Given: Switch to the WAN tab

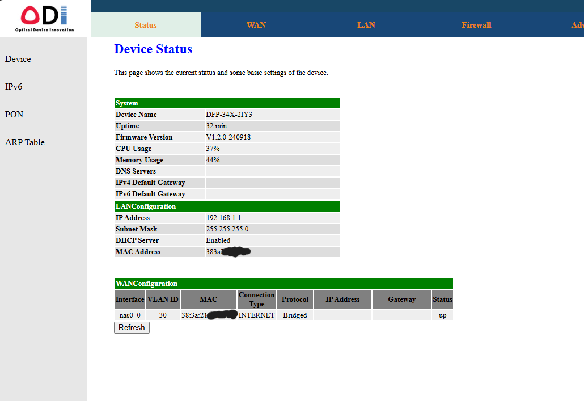Looking at the screenshot, I should coord(256,25).
